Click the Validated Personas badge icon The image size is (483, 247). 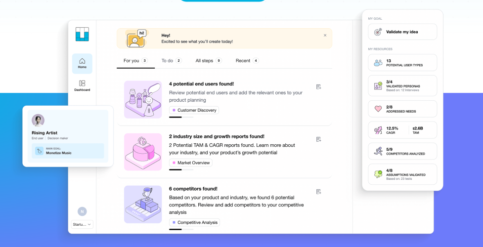pyautogui.click(x=378, y=86)
